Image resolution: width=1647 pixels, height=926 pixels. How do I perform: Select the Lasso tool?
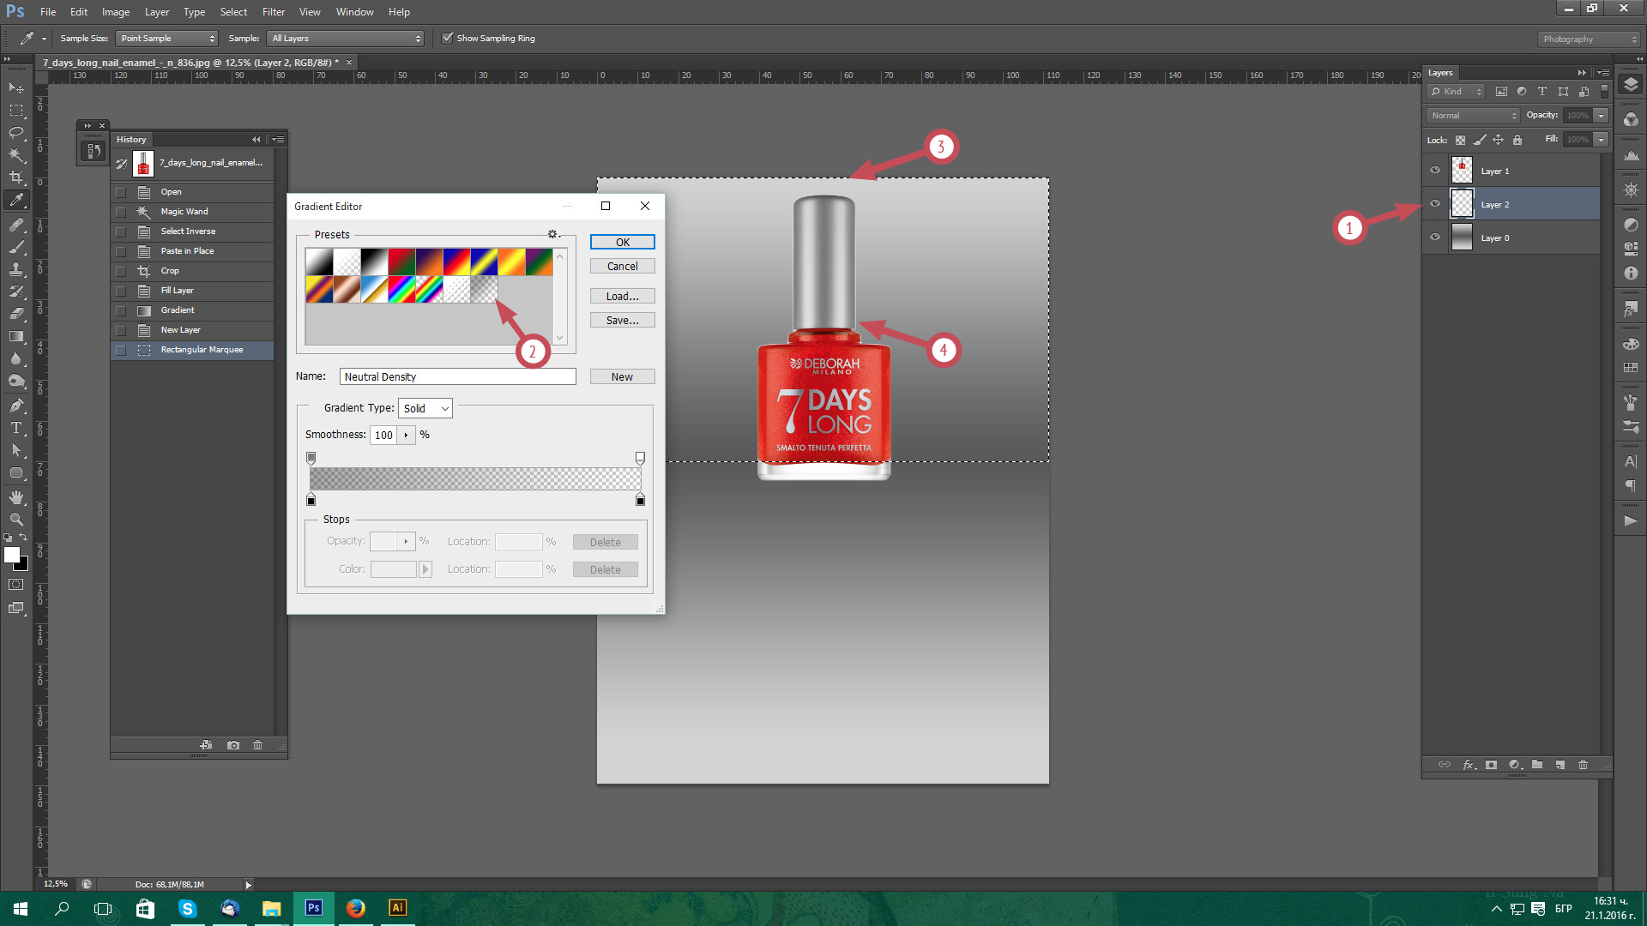(x=16, y=133)
